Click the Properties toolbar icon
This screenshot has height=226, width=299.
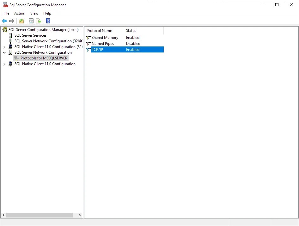(31, 21)
